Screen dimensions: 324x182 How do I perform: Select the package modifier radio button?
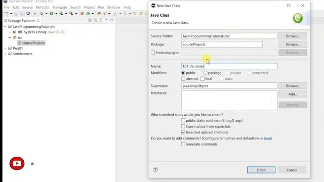[x=205, y=73]
